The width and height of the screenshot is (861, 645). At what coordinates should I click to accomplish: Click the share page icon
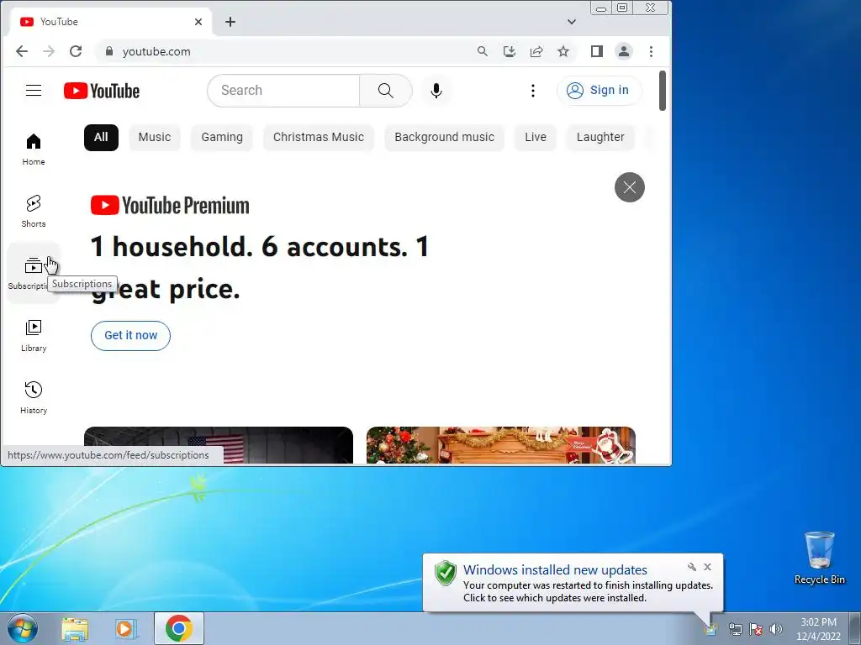536,51
